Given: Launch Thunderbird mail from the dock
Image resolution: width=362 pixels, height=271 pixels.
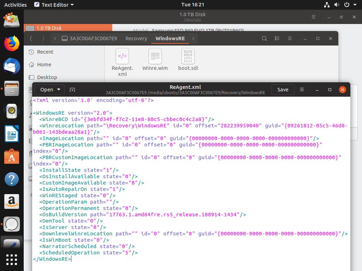Looking at the screenshot, I should pyautogui.click(x=12, y=66).
